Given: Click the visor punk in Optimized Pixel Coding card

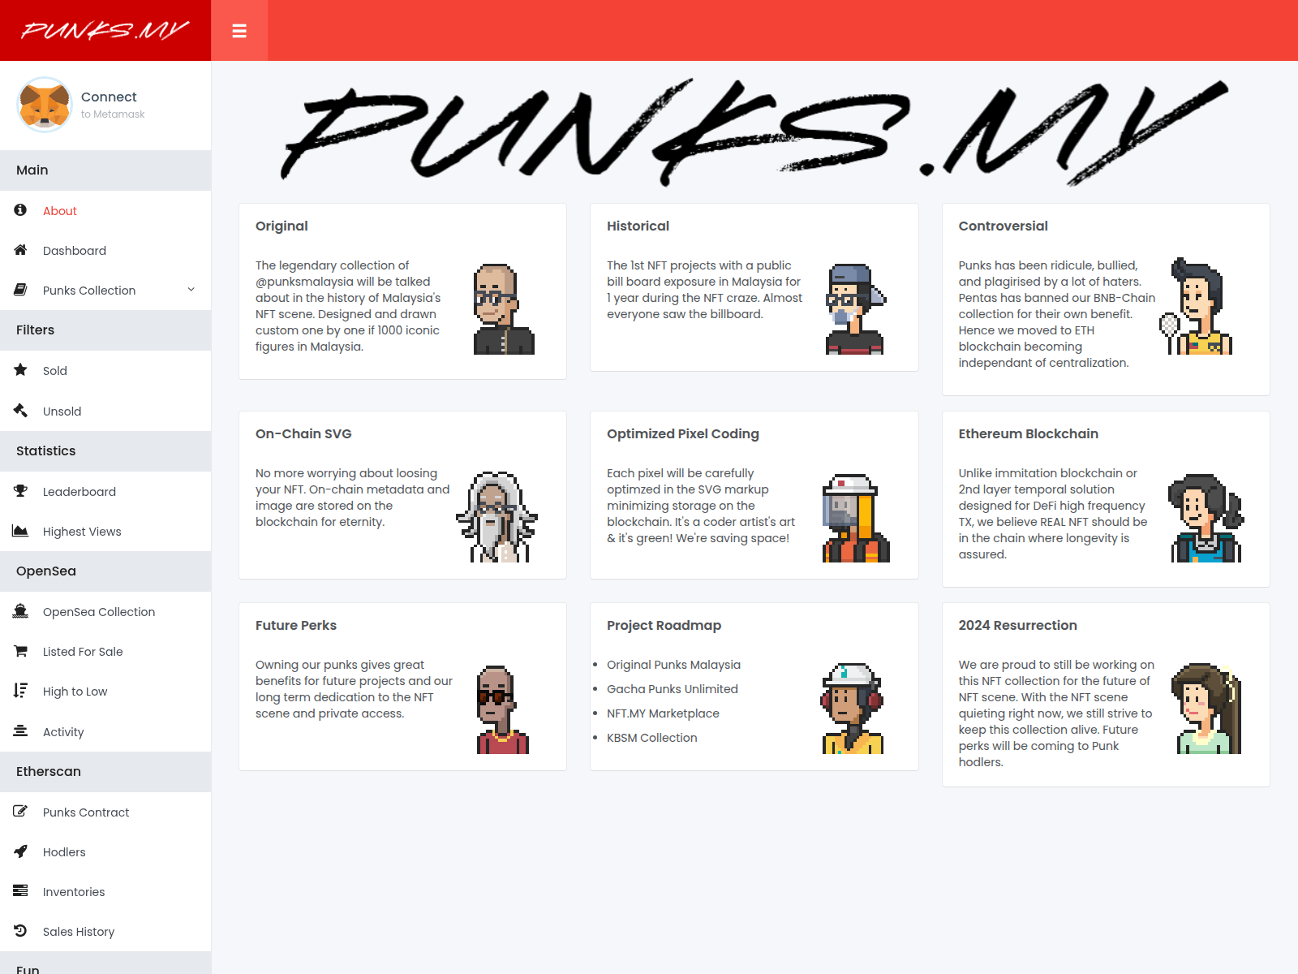Looking at the screenshot, I should click(x=856, y=519).
